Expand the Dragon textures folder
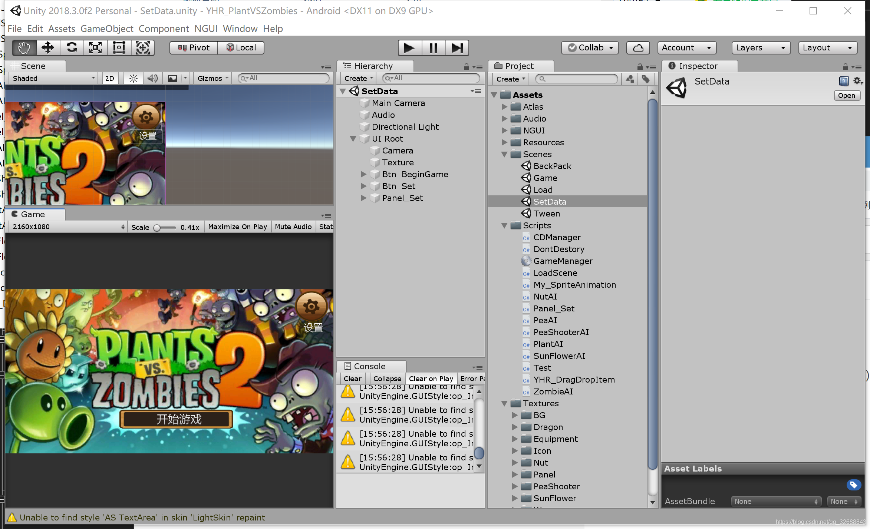Screen dimensions: 870x529 tap(515, 427)
